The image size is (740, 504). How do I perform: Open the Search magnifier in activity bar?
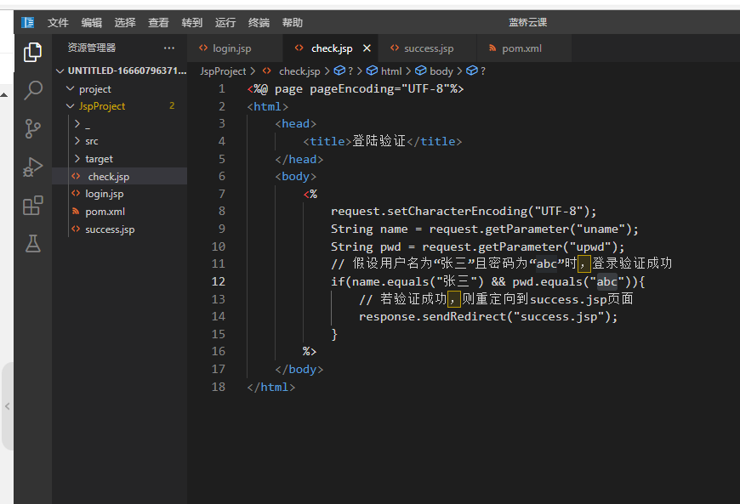point(33,90)
